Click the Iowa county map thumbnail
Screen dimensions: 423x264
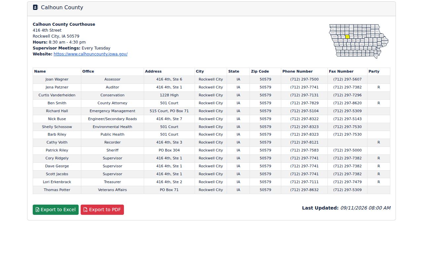(359, 41)
